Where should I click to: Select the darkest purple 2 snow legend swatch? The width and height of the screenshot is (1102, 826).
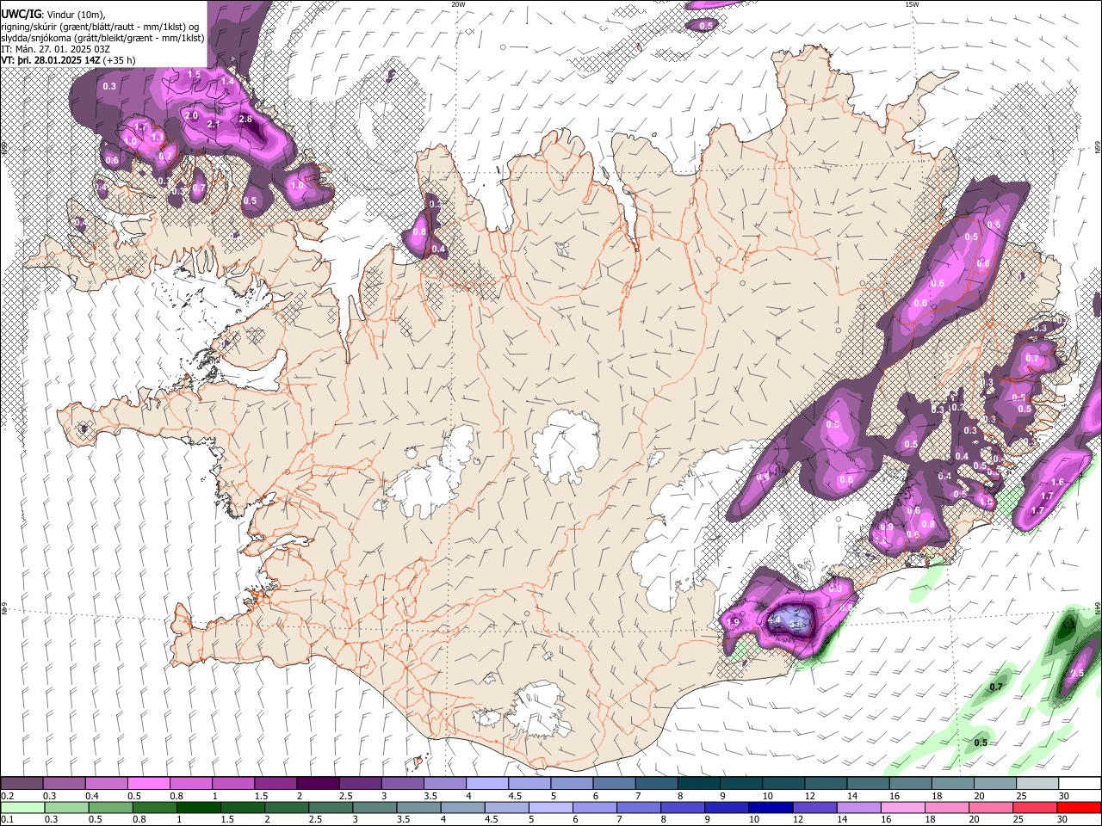click(x=317, y=784)
